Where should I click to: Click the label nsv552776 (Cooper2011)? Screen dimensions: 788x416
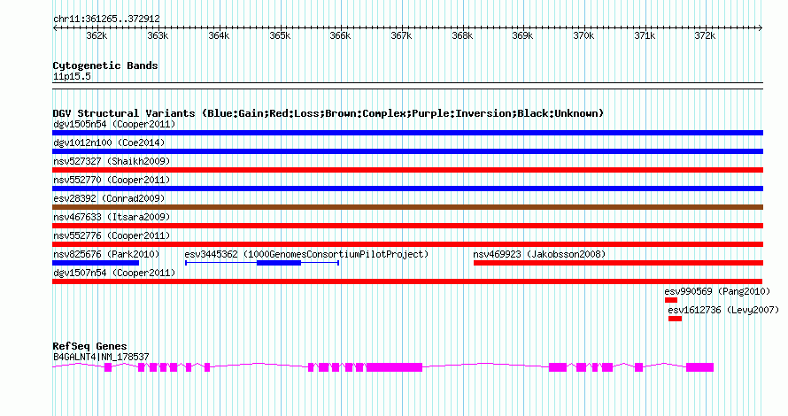click(x=112, y=235)
